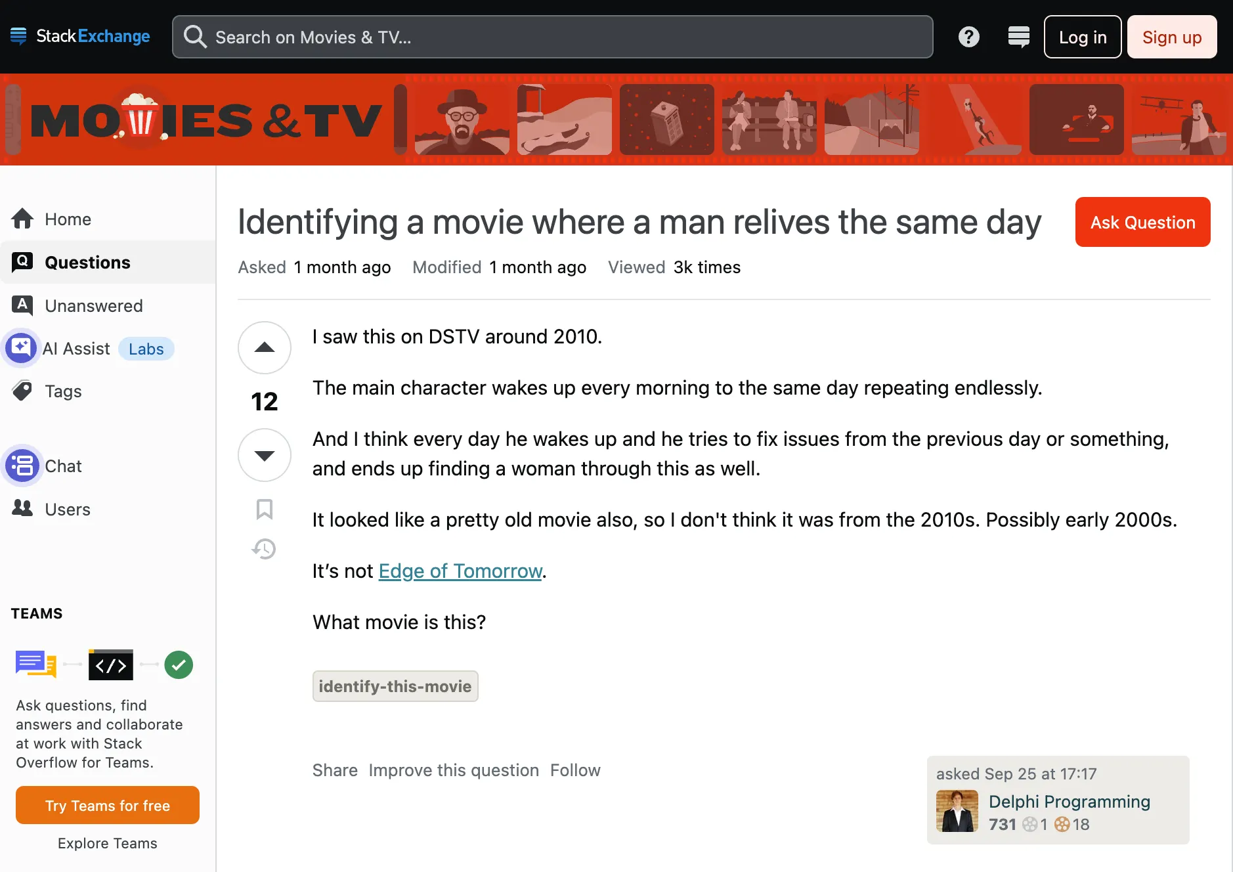Click the Ask Question button
Viewport: 1233px width, 872px height.
tap(1142, 222)
